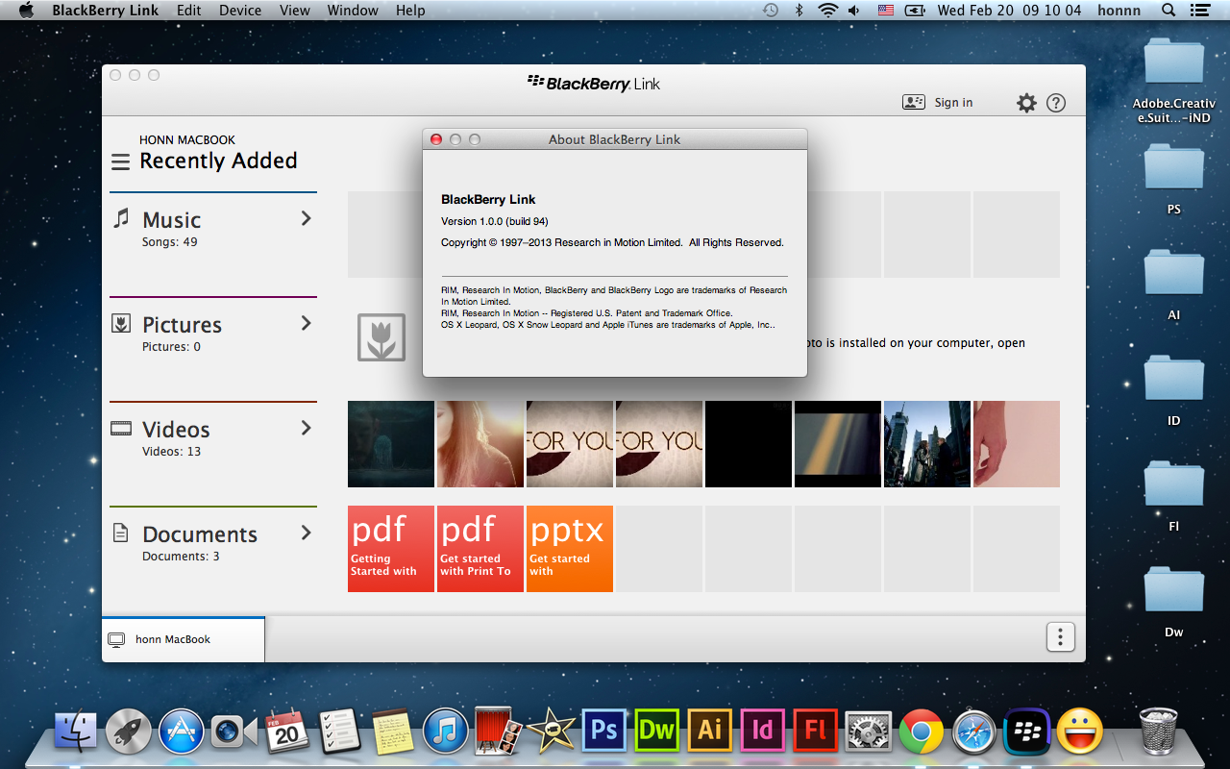
Task: Open the View menu
Action: point(295,11)
